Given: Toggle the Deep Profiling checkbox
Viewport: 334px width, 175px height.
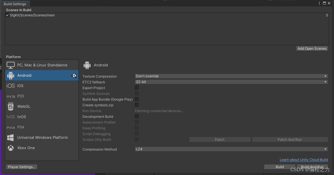Looking at the screenshot, I should 137,128.
